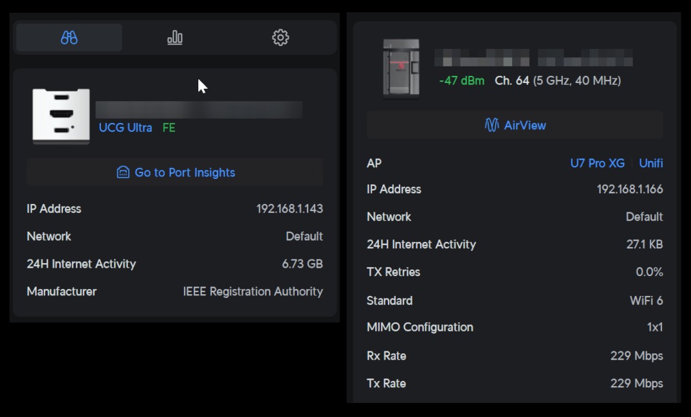The image size is (691, 417).
Task: Click the UCG Ultra gateway device image
Action: (61, 116)
